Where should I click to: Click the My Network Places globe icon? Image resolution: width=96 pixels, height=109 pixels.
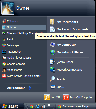53,52
